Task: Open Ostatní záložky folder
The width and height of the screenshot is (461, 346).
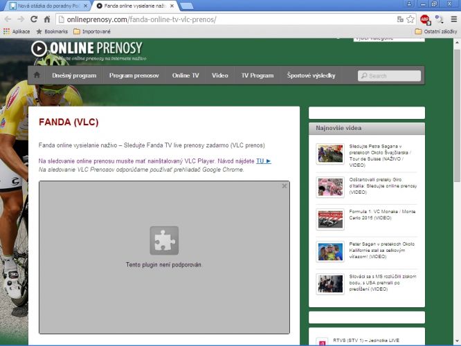Action: point(436,31)
